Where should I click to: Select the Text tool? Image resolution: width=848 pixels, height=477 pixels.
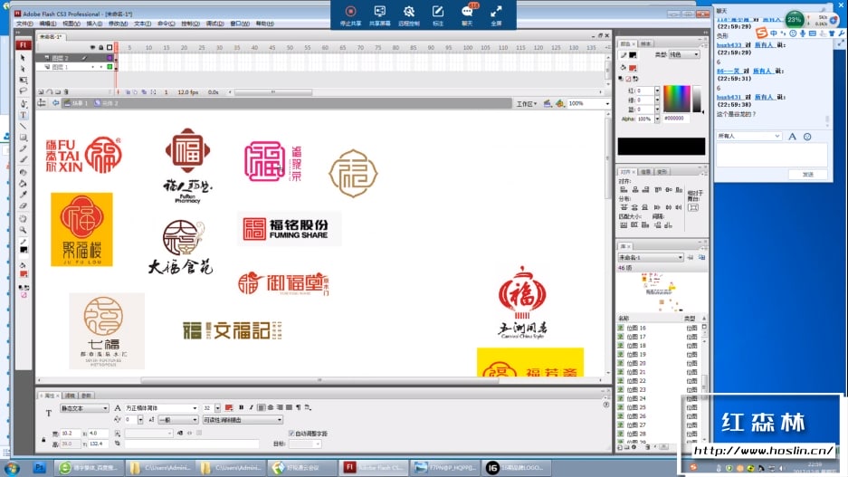pos(24,115)
